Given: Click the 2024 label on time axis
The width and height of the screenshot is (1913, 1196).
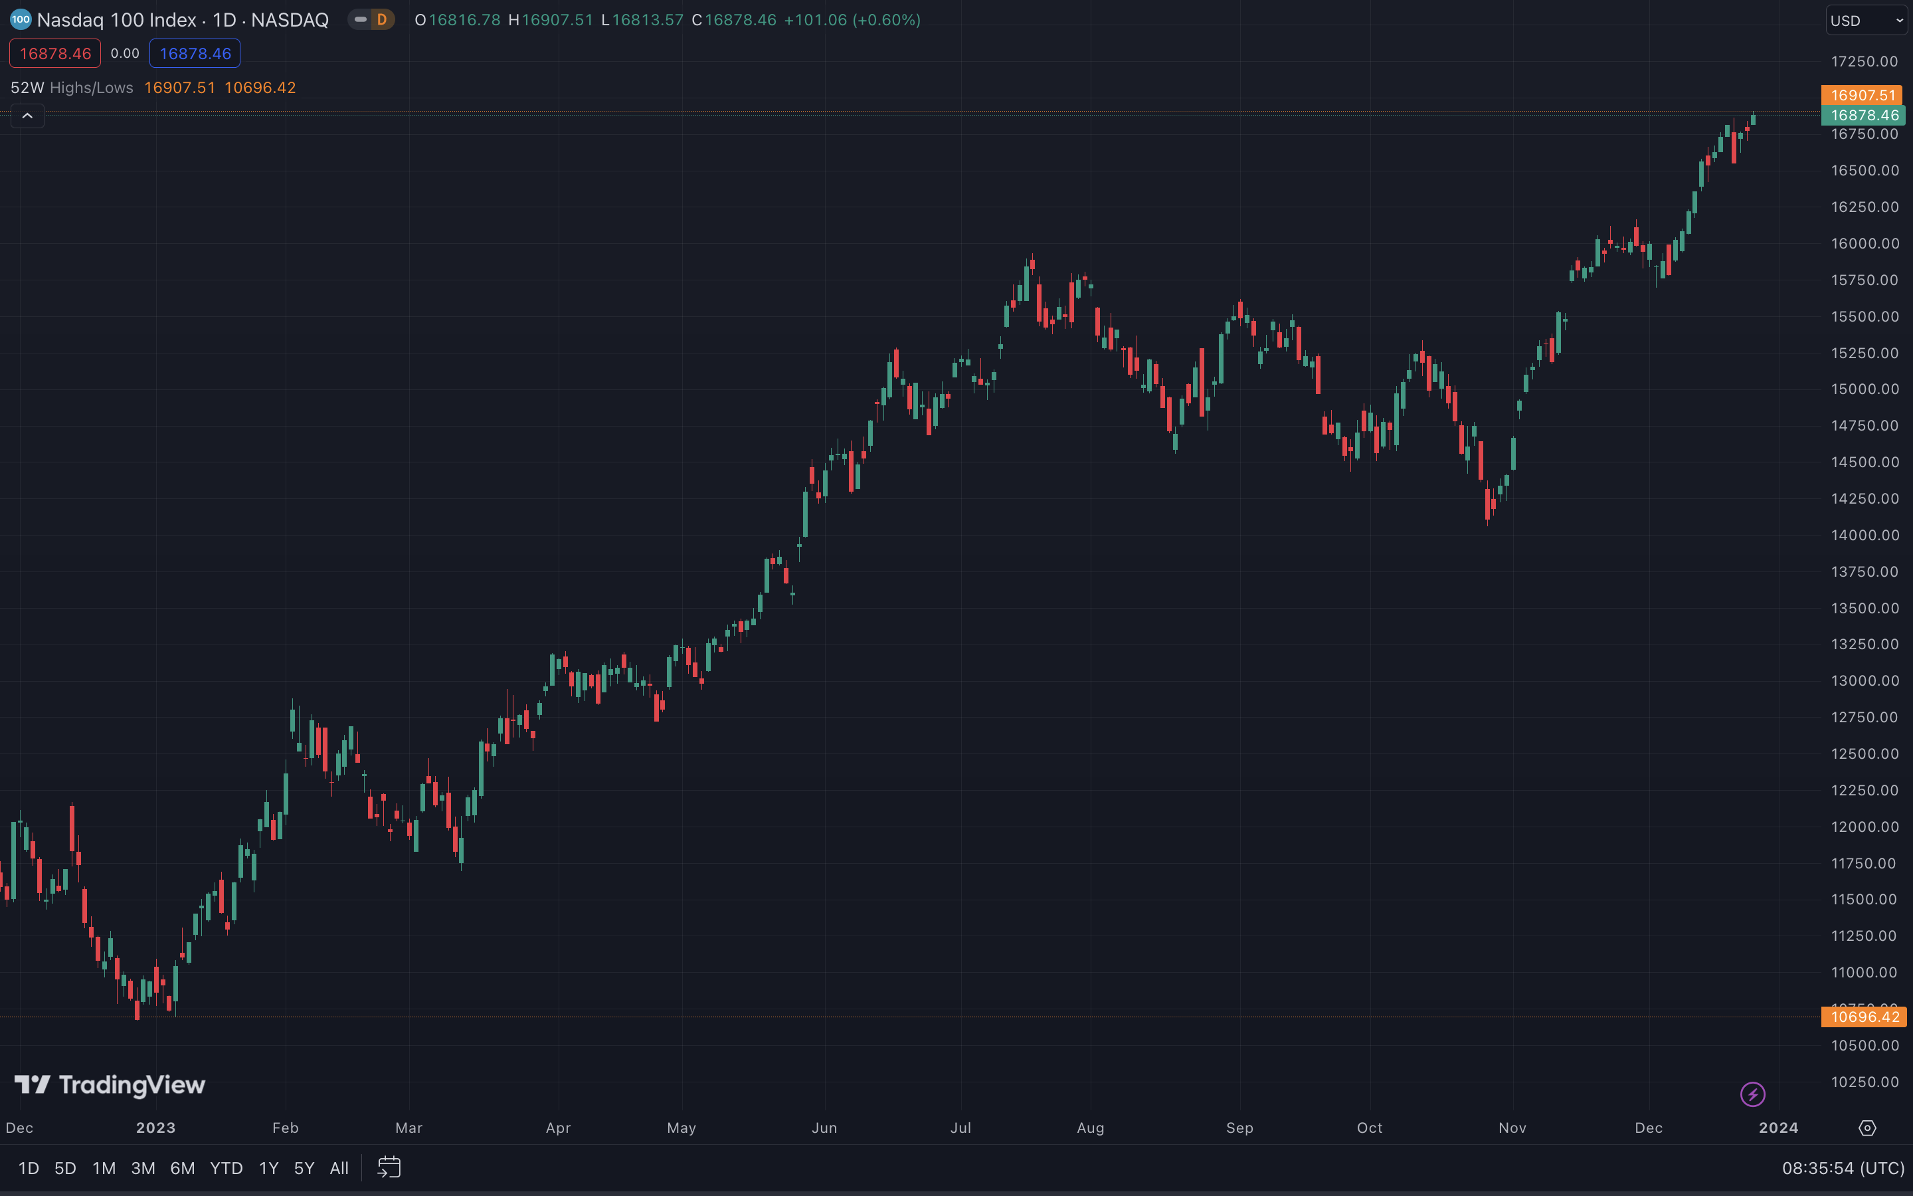Looking at the screenshot, I should coord(1779,1128).
